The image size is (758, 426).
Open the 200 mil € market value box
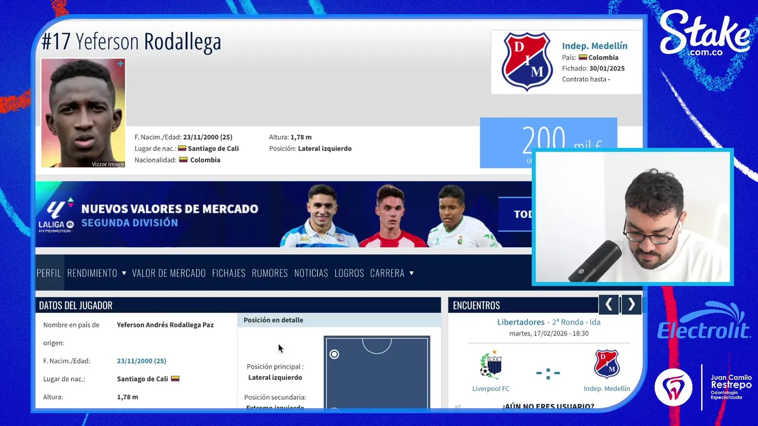coord(548,143)
